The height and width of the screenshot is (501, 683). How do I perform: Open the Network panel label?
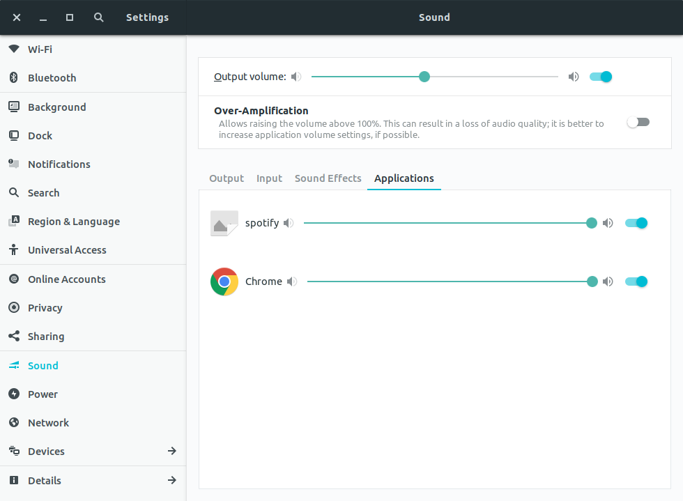(48, 423)
